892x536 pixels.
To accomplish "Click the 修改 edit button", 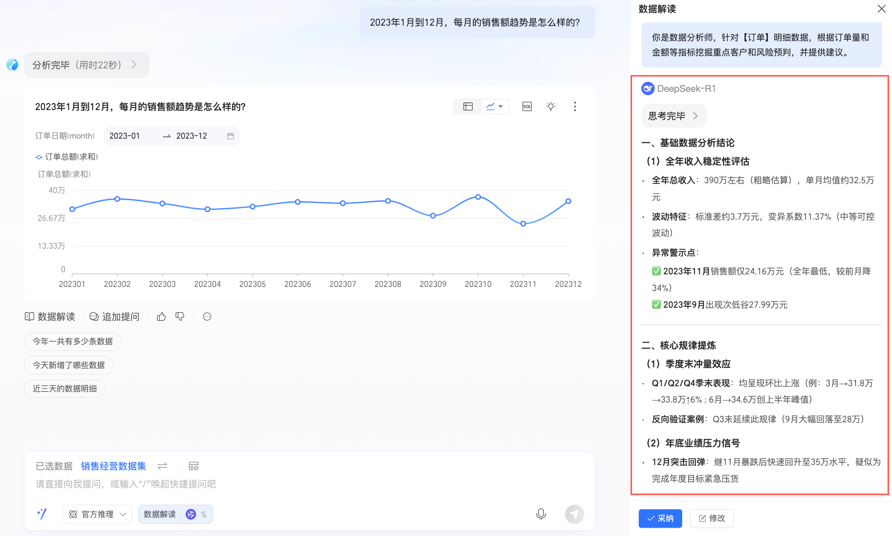I will 712,519.
